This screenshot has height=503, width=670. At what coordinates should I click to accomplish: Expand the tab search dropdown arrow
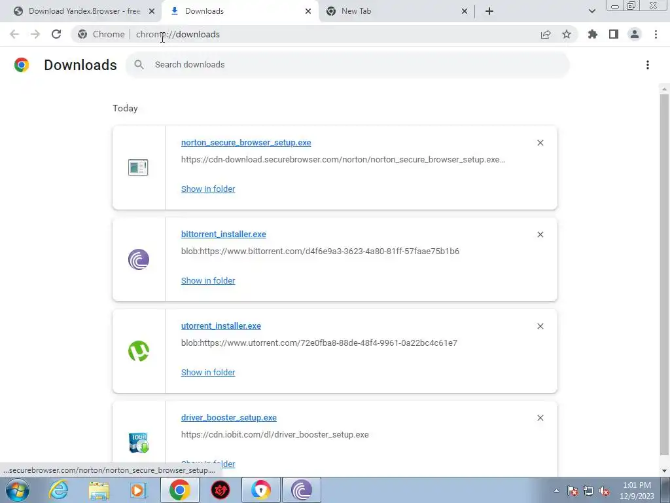(591, 11)
